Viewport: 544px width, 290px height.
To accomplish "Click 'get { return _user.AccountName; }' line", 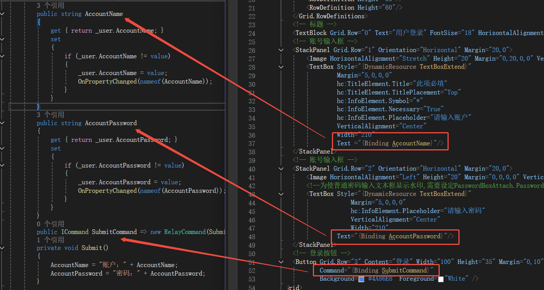I will coord(107,31).
